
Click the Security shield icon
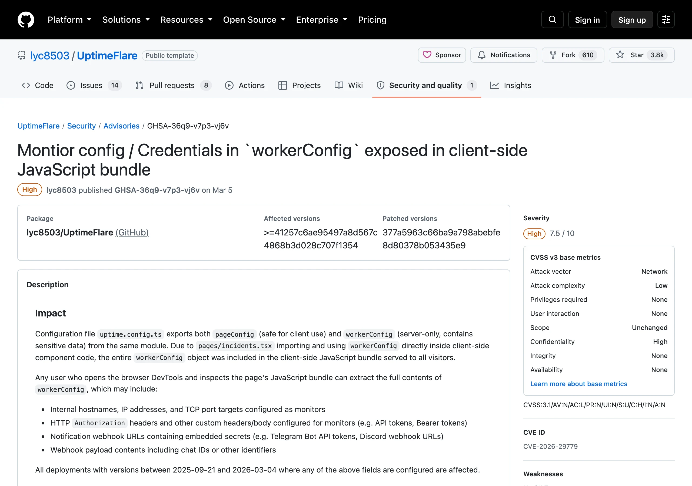380,86
